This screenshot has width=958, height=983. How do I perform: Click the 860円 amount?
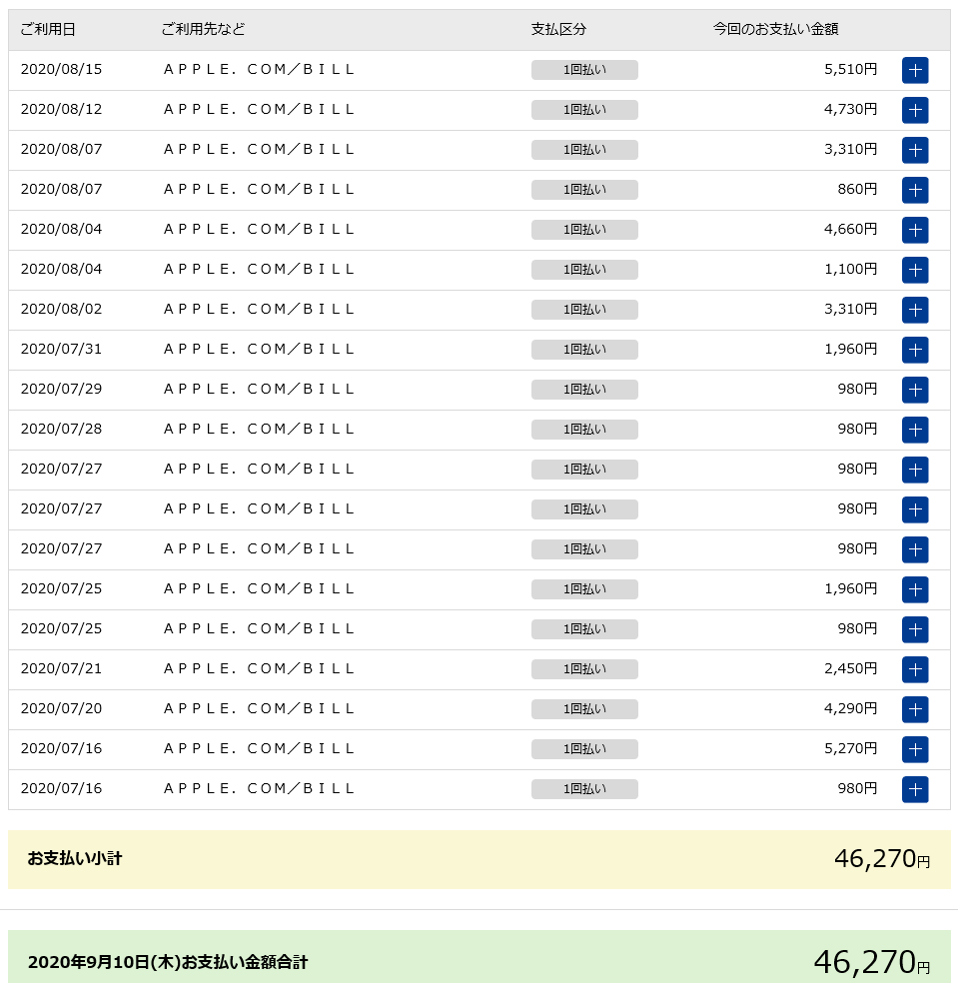858,190
